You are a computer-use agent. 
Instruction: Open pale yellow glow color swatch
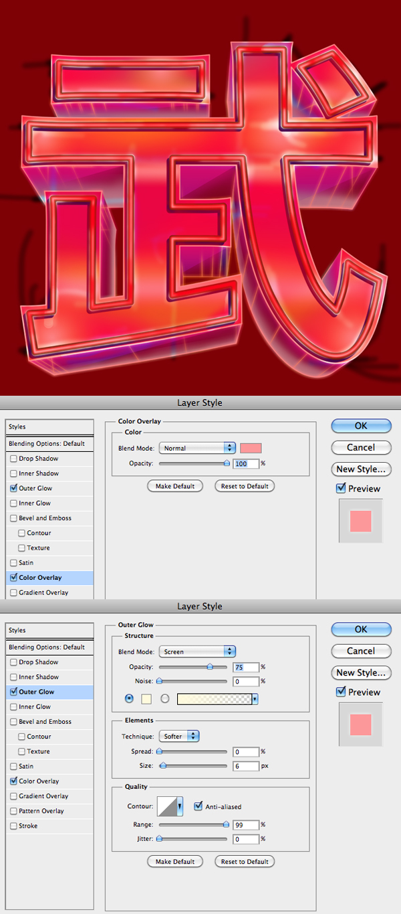coord(146,698)
